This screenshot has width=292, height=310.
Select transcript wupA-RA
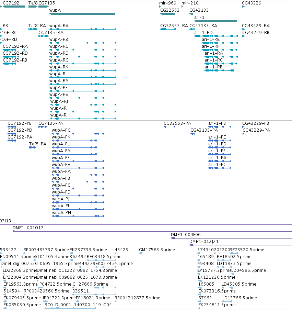coord(83,29)
